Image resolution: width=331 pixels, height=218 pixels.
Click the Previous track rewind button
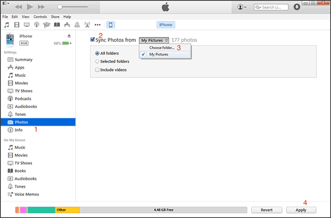19,7
